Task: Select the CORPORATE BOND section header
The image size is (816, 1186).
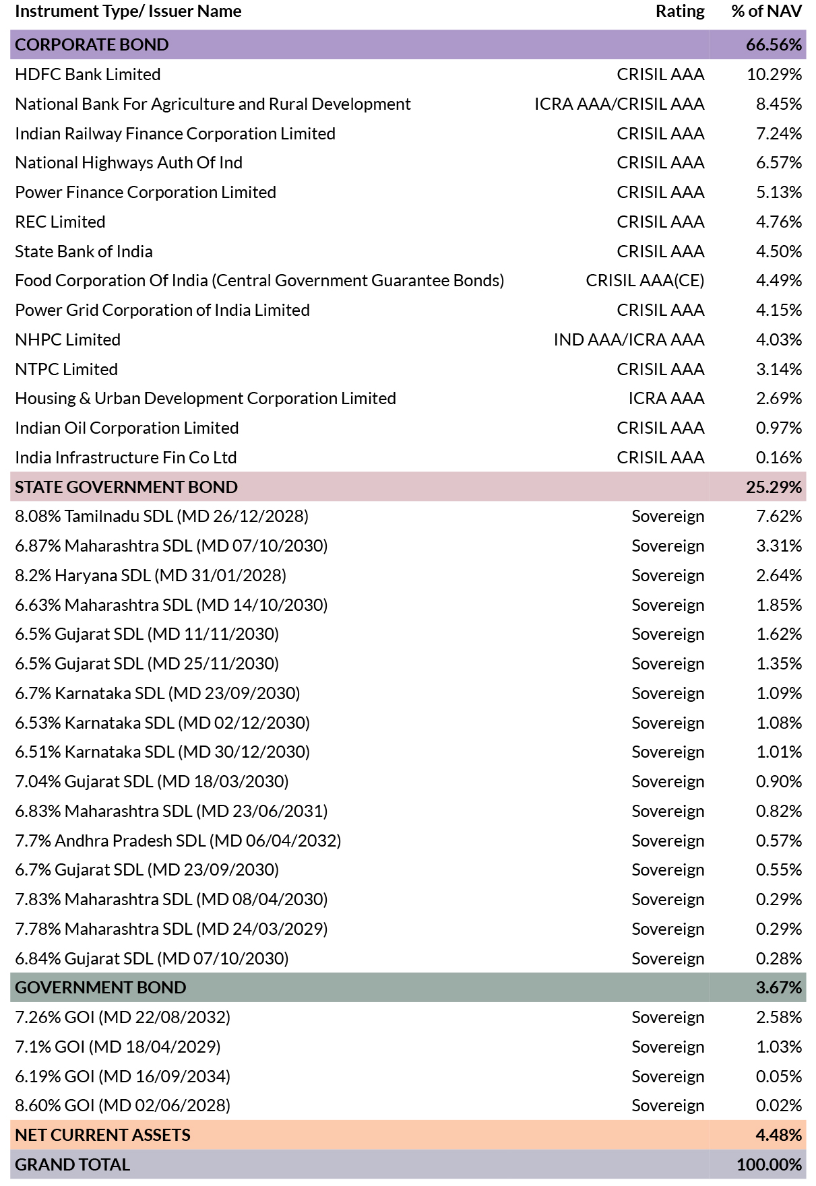Action: pyautogui.click(x=408, y=44)
